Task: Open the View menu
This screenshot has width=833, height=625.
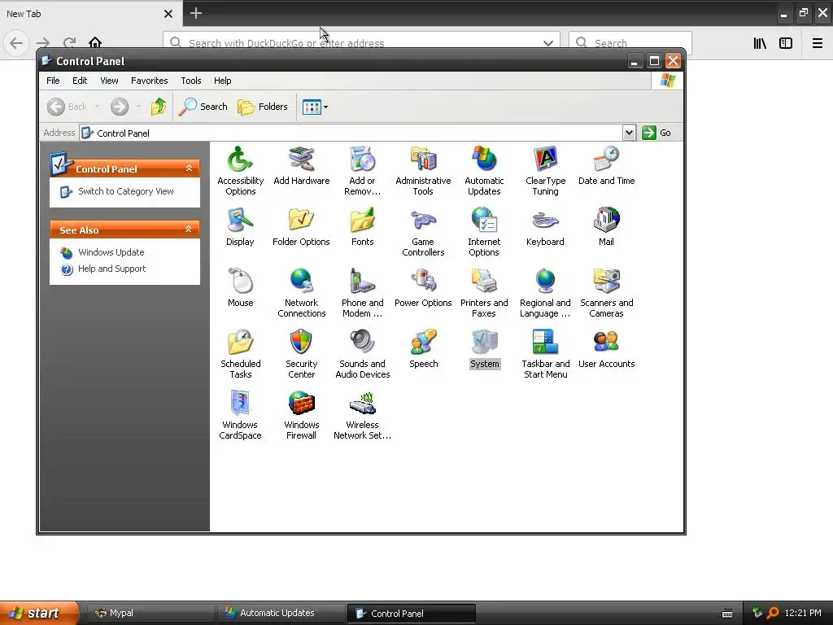Action: 109,81
